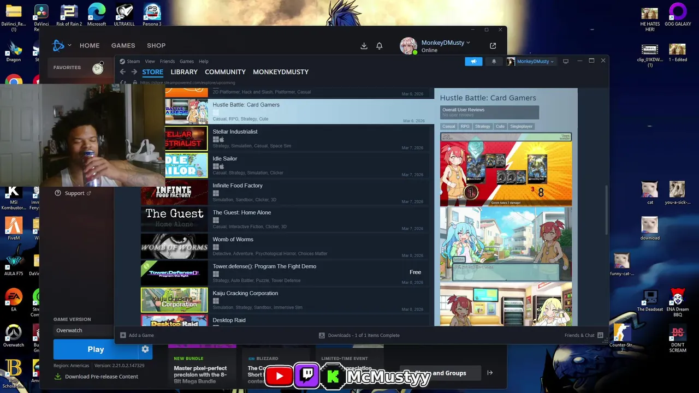Viewport: 699px width, 393px height.
Task: Select Tower.defense() Program The Fight Demo
Action: coord(285,273)
